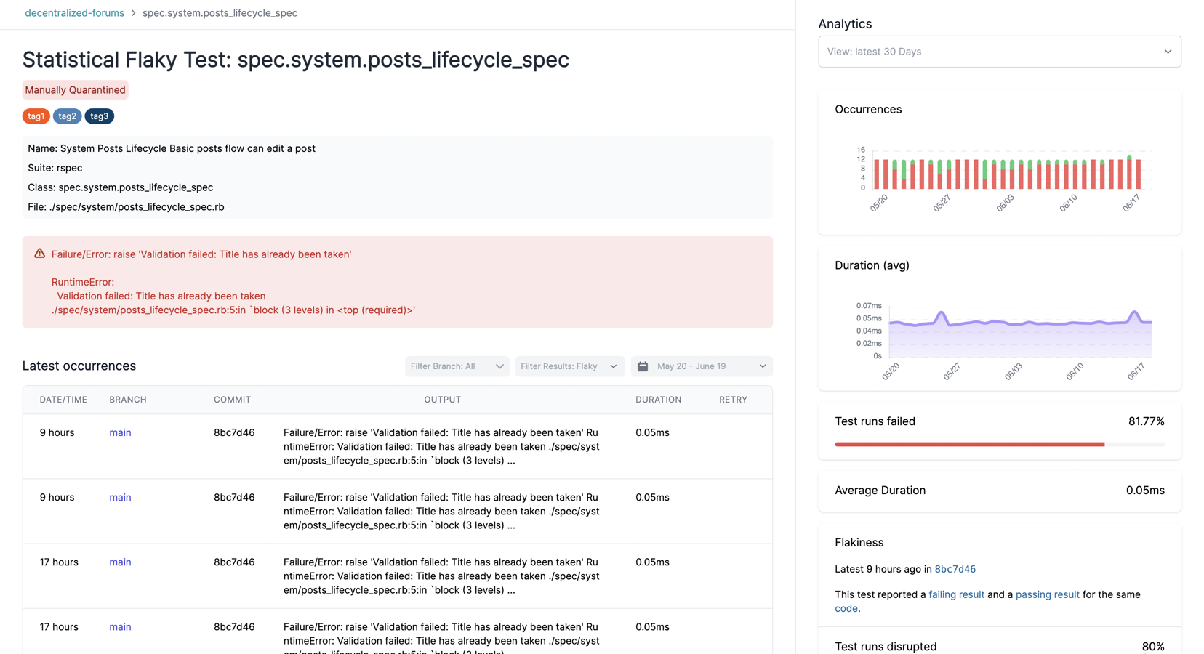Click the warning triangle icon in error box

(39, 254)
